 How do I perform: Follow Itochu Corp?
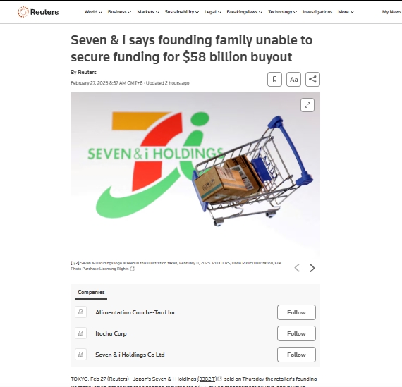[x=296, y=333]
